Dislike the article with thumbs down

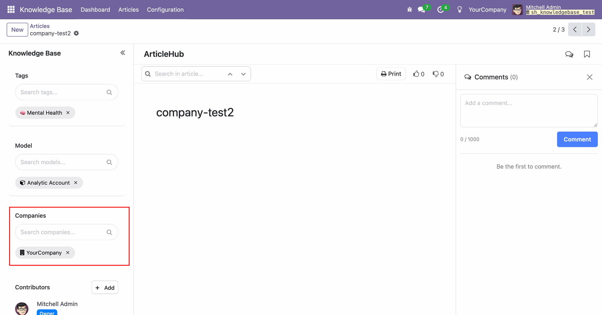(x=438, y=74)
